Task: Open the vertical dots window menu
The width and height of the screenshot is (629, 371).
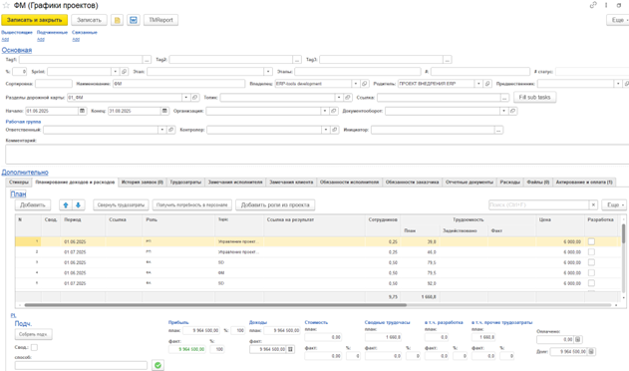Action: click(606, 5)
